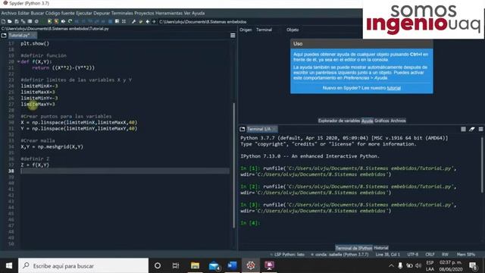Open the Ayuda menu
The width and height of the screenshot is (485, 273).
pos(198,14)
